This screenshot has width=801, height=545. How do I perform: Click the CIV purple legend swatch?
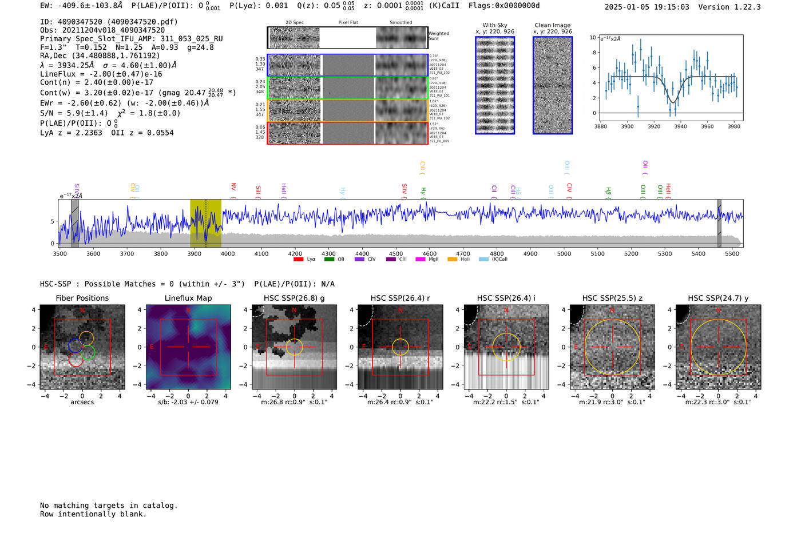pyautogui.click(x=359, y=259)
